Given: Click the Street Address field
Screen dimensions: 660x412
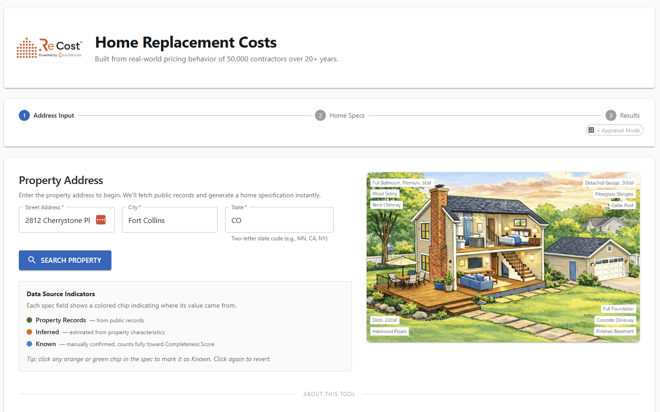Looking at the screenshot, I should pos(60,220).
